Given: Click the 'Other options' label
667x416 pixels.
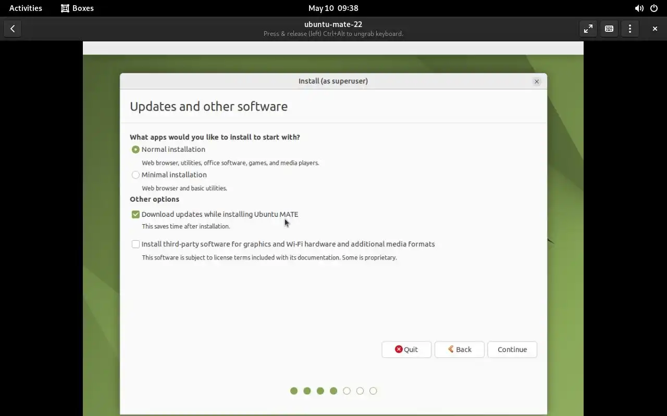Looking at the screenshot, I should 154,199.
